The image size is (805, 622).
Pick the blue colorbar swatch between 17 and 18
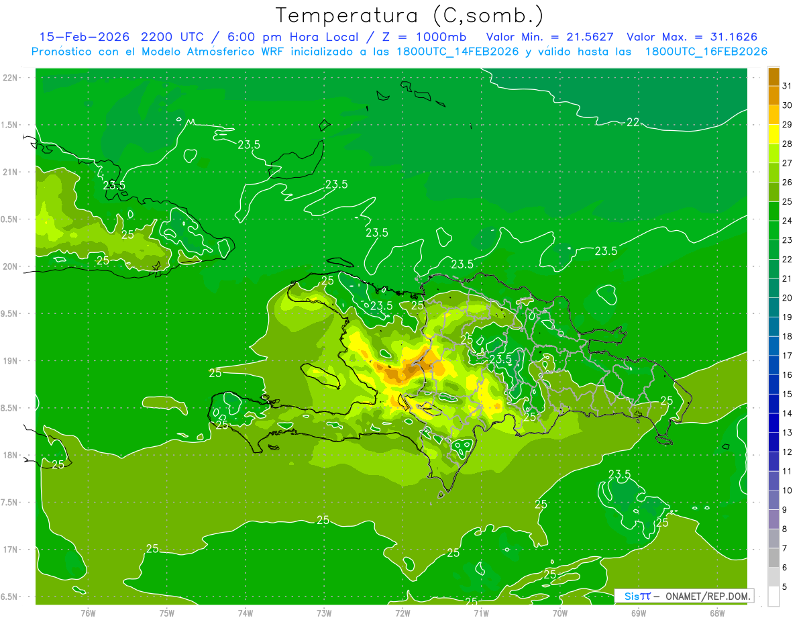click(773, 346)
